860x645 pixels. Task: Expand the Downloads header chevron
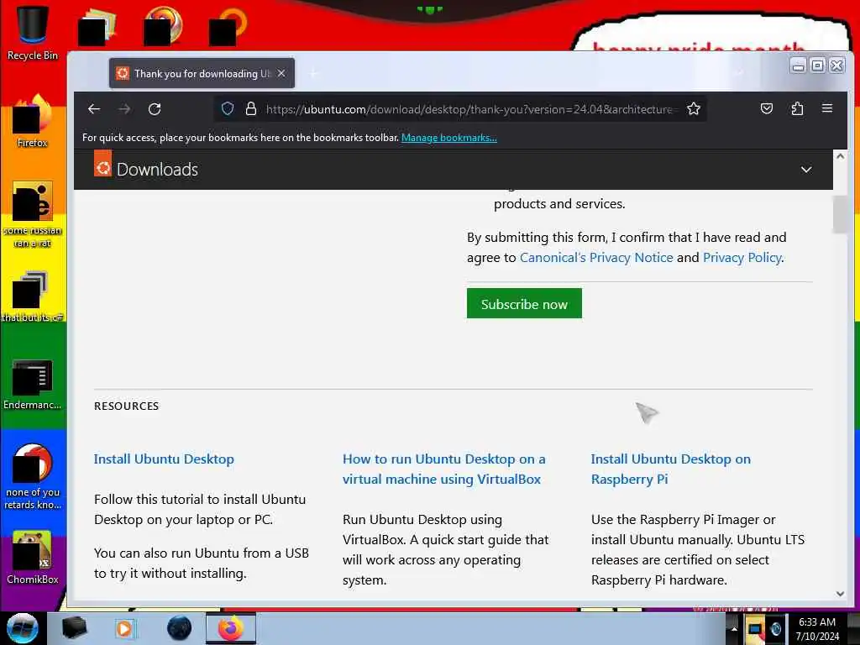(x=806, y=170)
